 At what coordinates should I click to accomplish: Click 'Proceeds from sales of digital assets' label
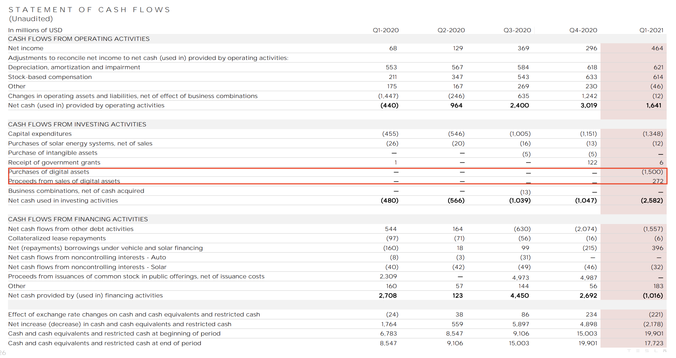pyautogui.click(x=64, y=181)
